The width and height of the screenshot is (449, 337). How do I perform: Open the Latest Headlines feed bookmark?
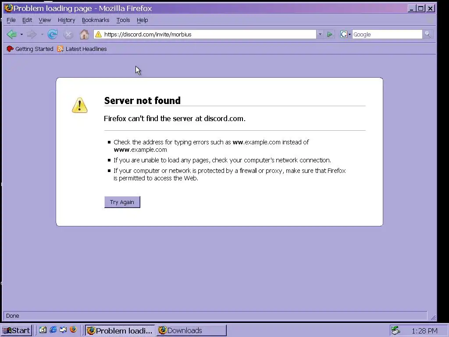point(82,49)
